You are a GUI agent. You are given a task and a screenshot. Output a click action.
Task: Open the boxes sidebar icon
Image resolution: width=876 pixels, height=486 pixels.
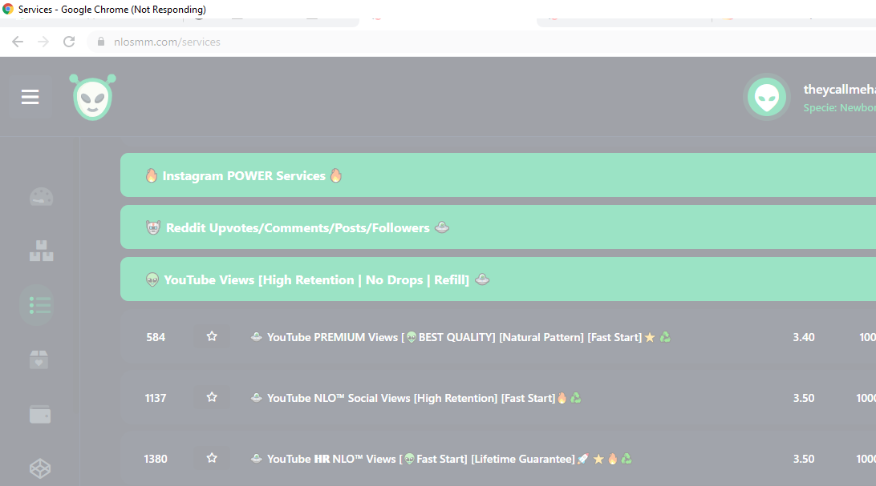(41, 251)
